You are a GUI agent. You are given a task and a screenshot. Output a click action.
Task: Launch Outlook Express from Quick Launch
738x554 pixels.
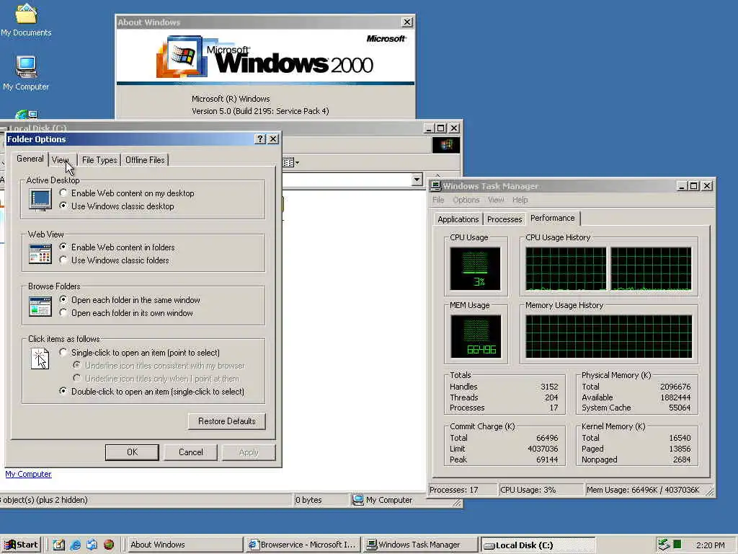click(x=92, y=545)
